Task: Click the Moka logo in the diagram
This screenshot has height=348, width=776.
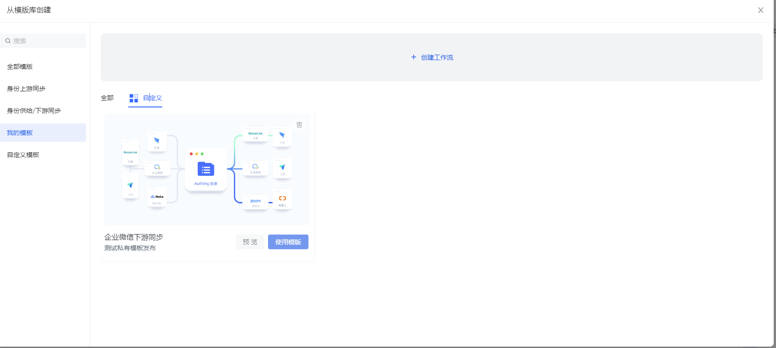Action: [157, 196]
